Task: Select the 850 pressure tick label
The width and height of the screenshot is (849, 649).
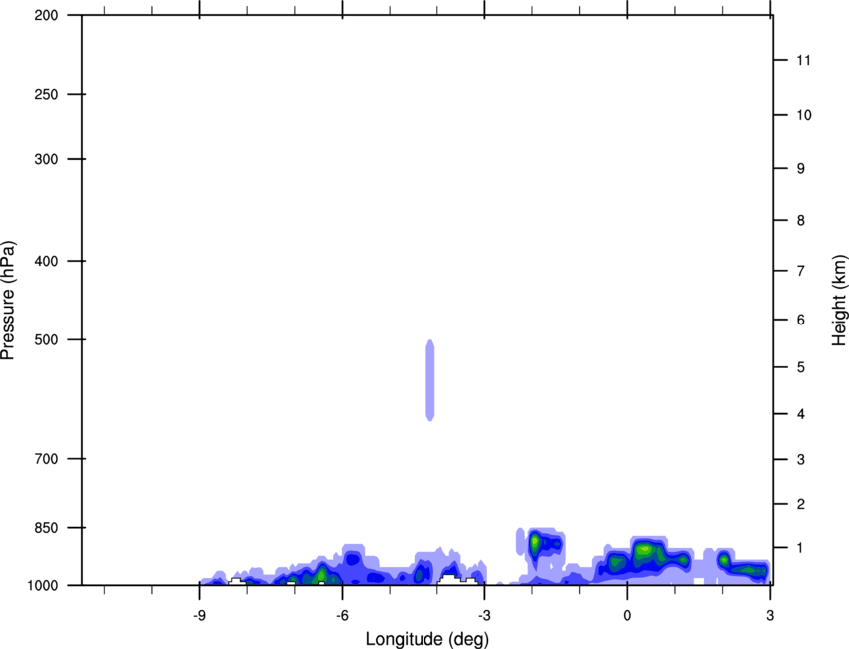Action: 46,528
